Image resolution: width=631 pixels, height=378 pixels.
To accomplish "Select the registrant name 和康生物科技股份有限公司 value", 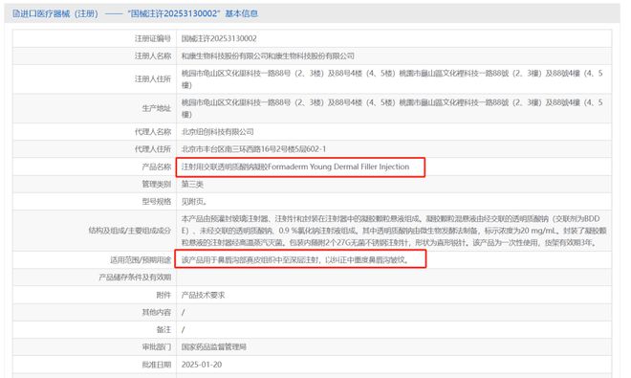I will (x=268, y=56).
